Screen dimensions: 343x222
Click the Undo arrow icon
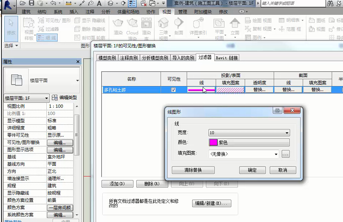(x=53, y=3)
